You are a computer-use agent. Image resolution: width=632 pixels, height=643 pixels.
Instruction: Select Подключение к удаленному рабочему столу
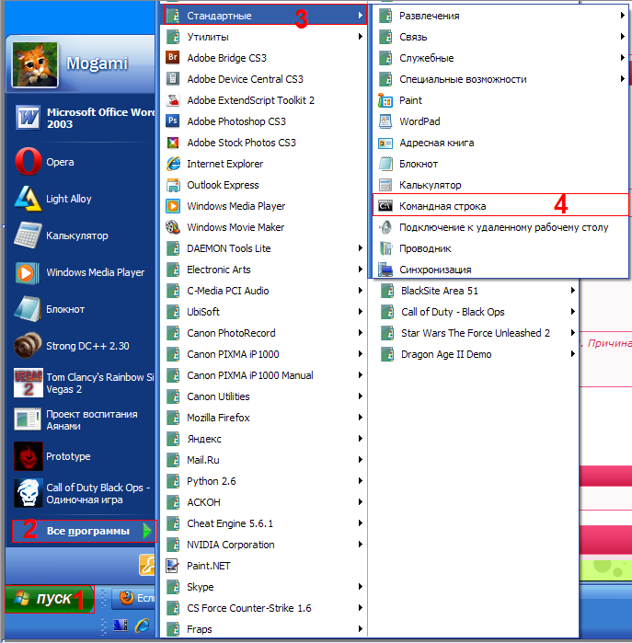[x=500, y=227]
